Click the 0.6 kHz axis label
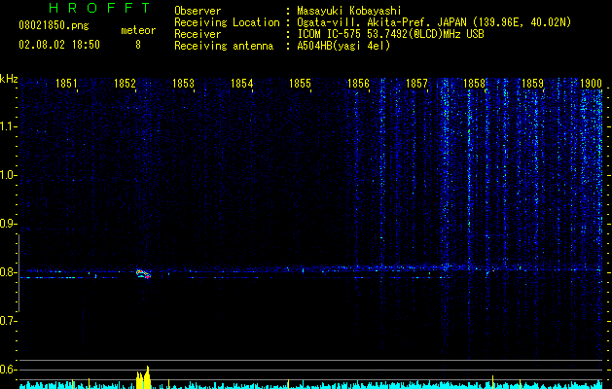Image resolution: width=612 pixels, height=389 pixels. (8, 370)
